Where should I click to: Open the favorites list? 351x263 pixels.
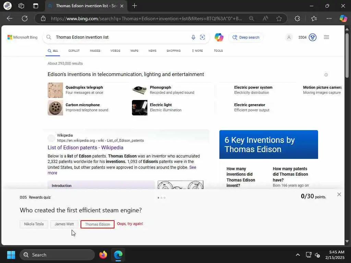click(314, 18)
